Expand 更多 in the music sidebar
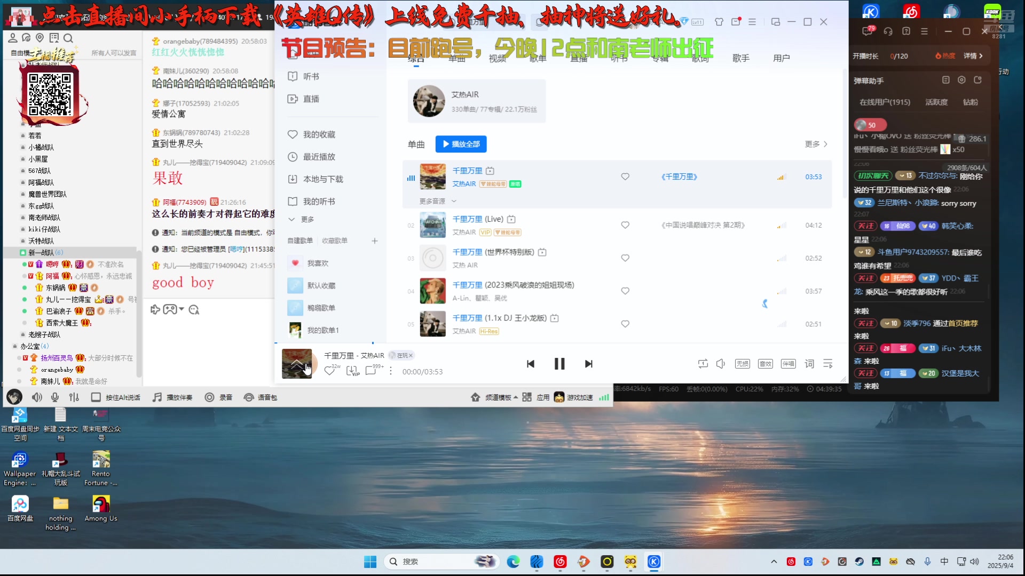 coord(302,219)
